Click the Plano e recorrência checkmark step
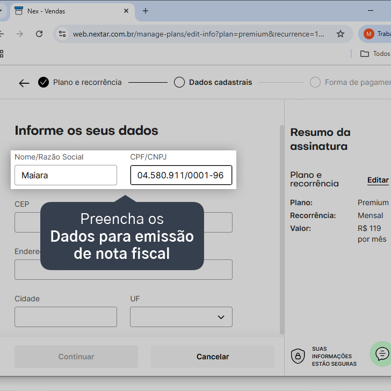 click(x=44, y=82)
